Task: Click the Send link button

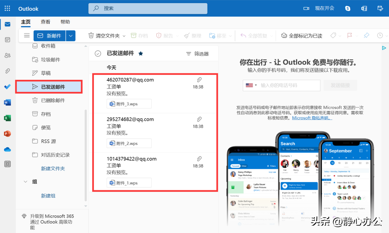Action: pos(340,85)
